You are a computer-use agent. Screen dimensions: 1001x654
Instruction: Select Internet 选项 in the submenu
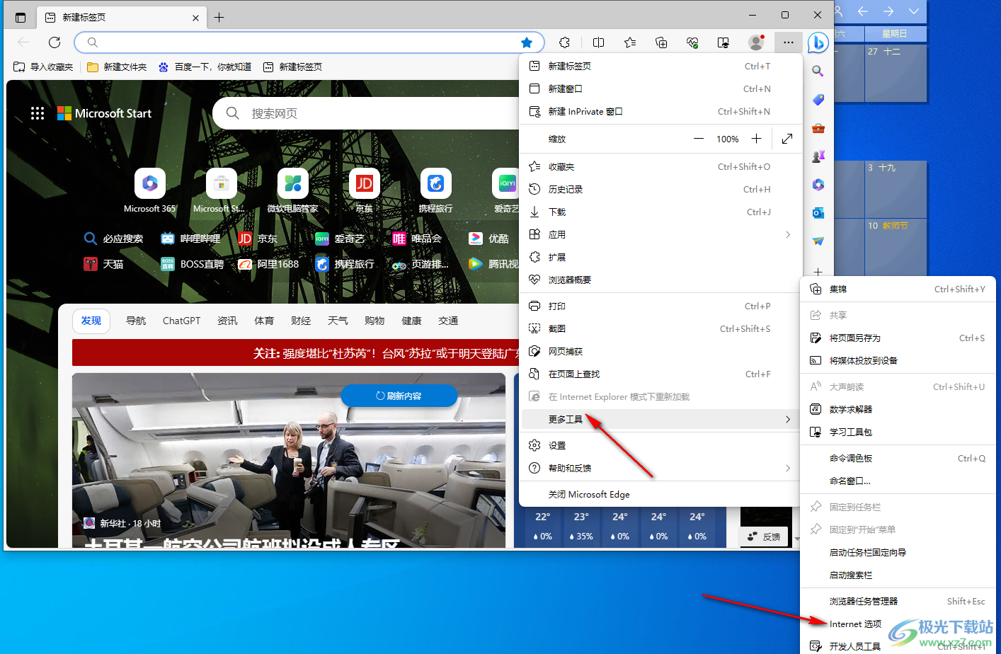pyautogui.click(x=898, y=624)
